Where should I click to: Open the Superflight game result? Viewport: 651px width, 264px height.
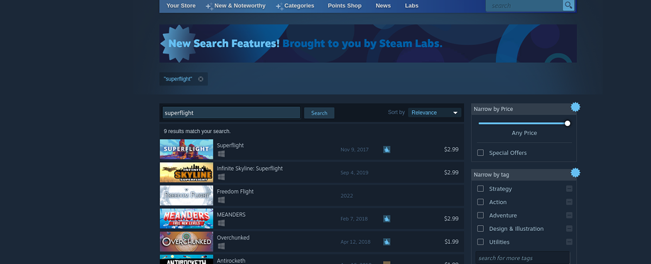311,149
